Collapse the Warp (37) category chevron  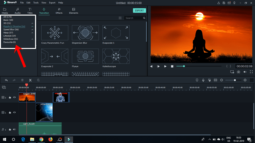pyautogui.click(x=33, y=33)
